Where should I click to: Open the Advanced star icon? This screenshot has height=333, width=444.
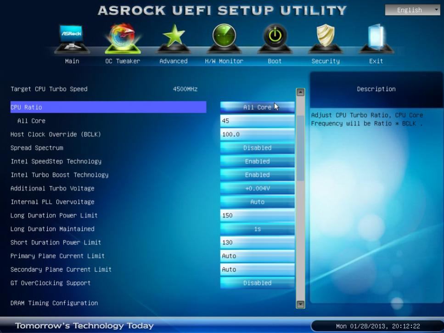(x=173, y=39)
